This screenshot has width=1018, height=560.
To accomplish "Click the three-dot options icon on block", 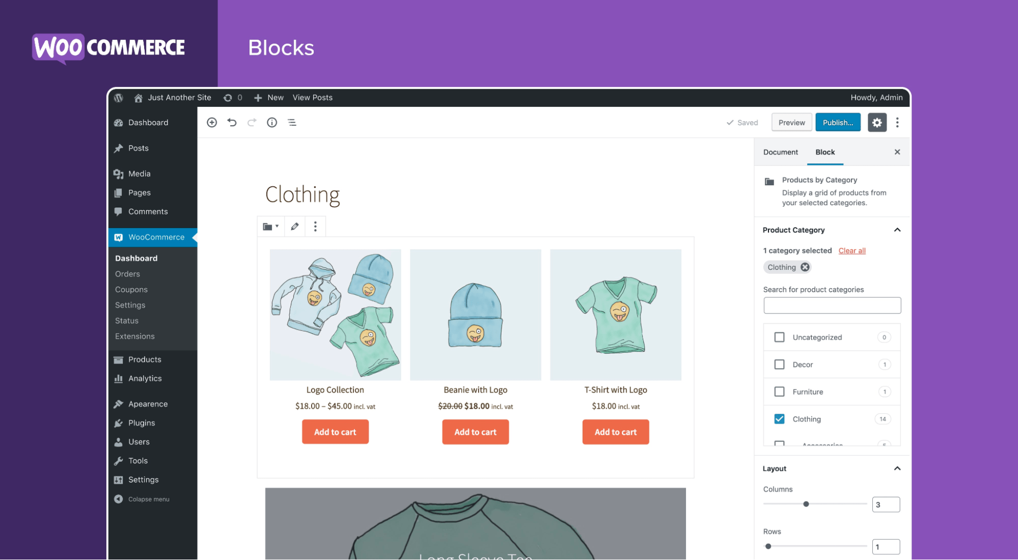I will pos(315,226).
